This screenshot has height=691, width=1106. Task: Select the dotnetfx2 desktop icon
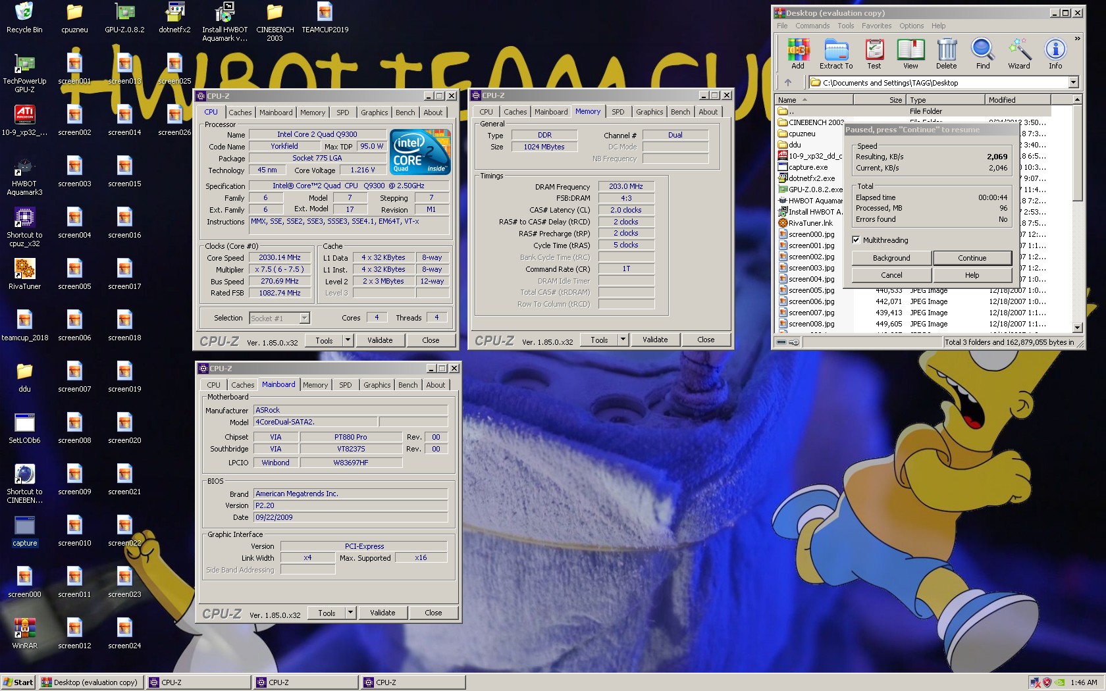click(174, 18)
